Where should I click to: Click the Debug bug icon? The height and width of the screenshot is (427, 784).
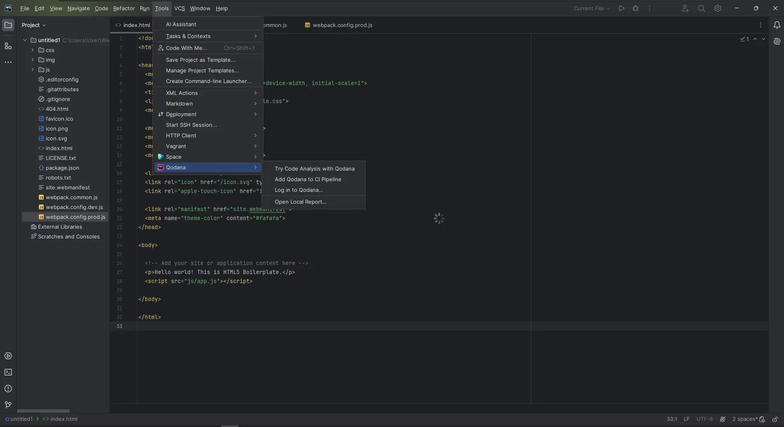click(635, 8)
